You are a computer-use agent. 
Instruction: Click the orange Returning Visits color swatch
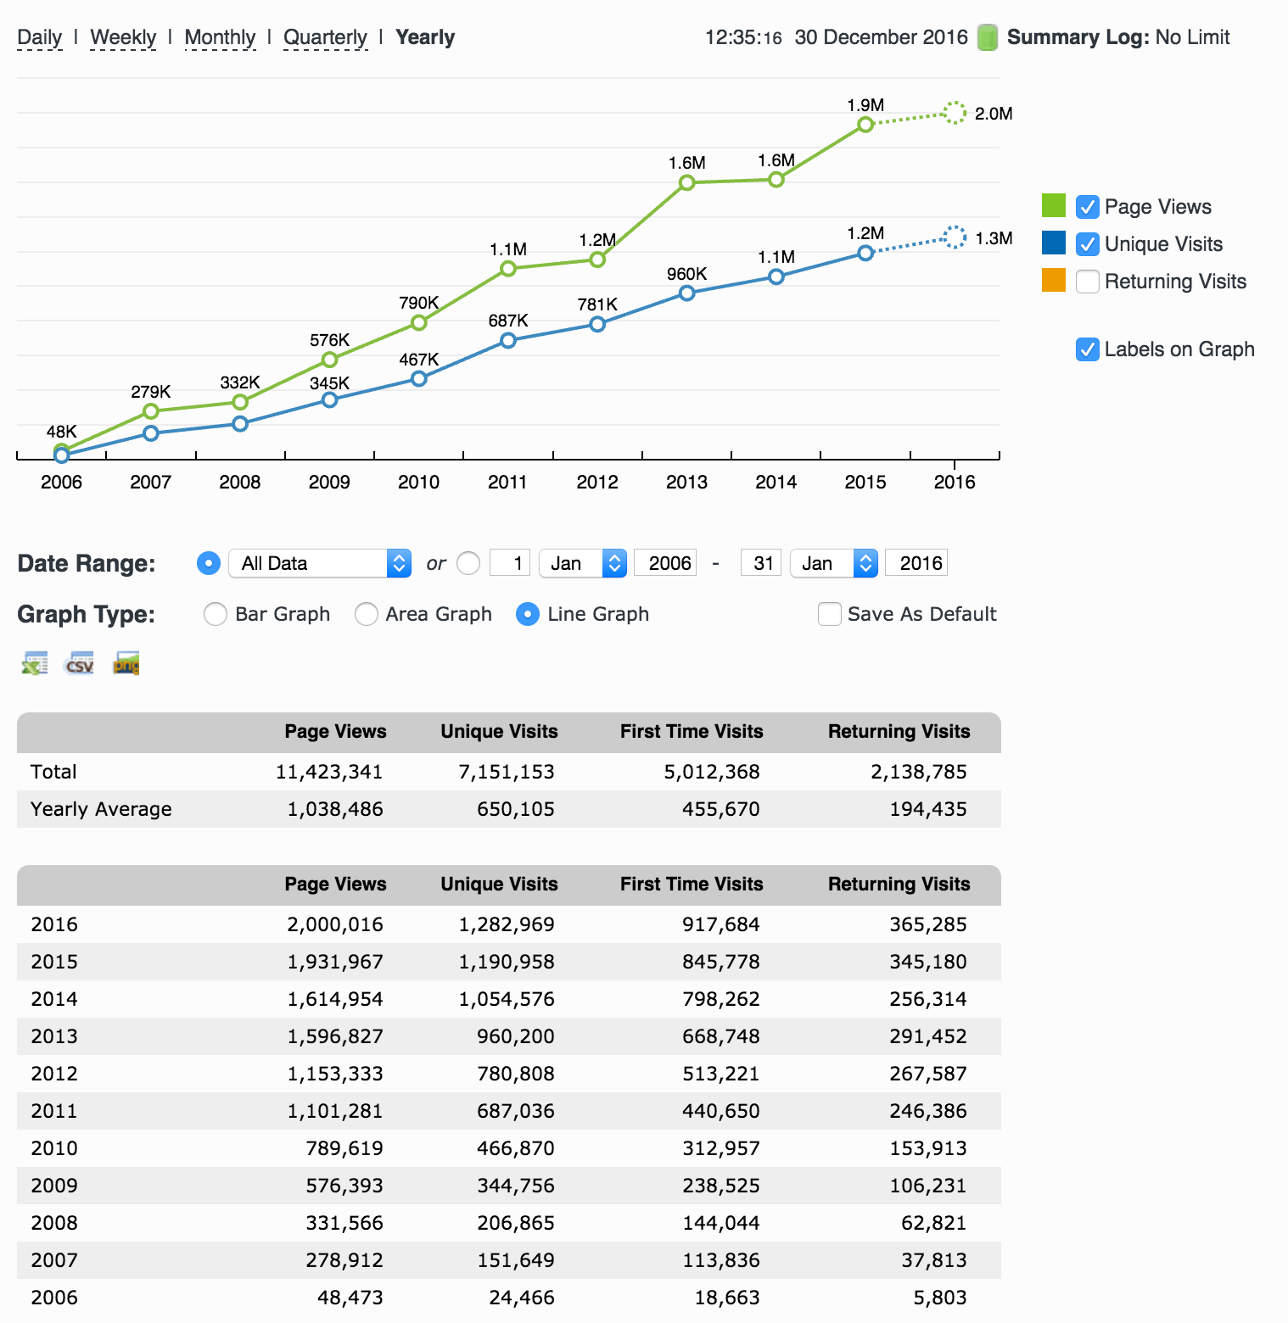[1054, 280]
